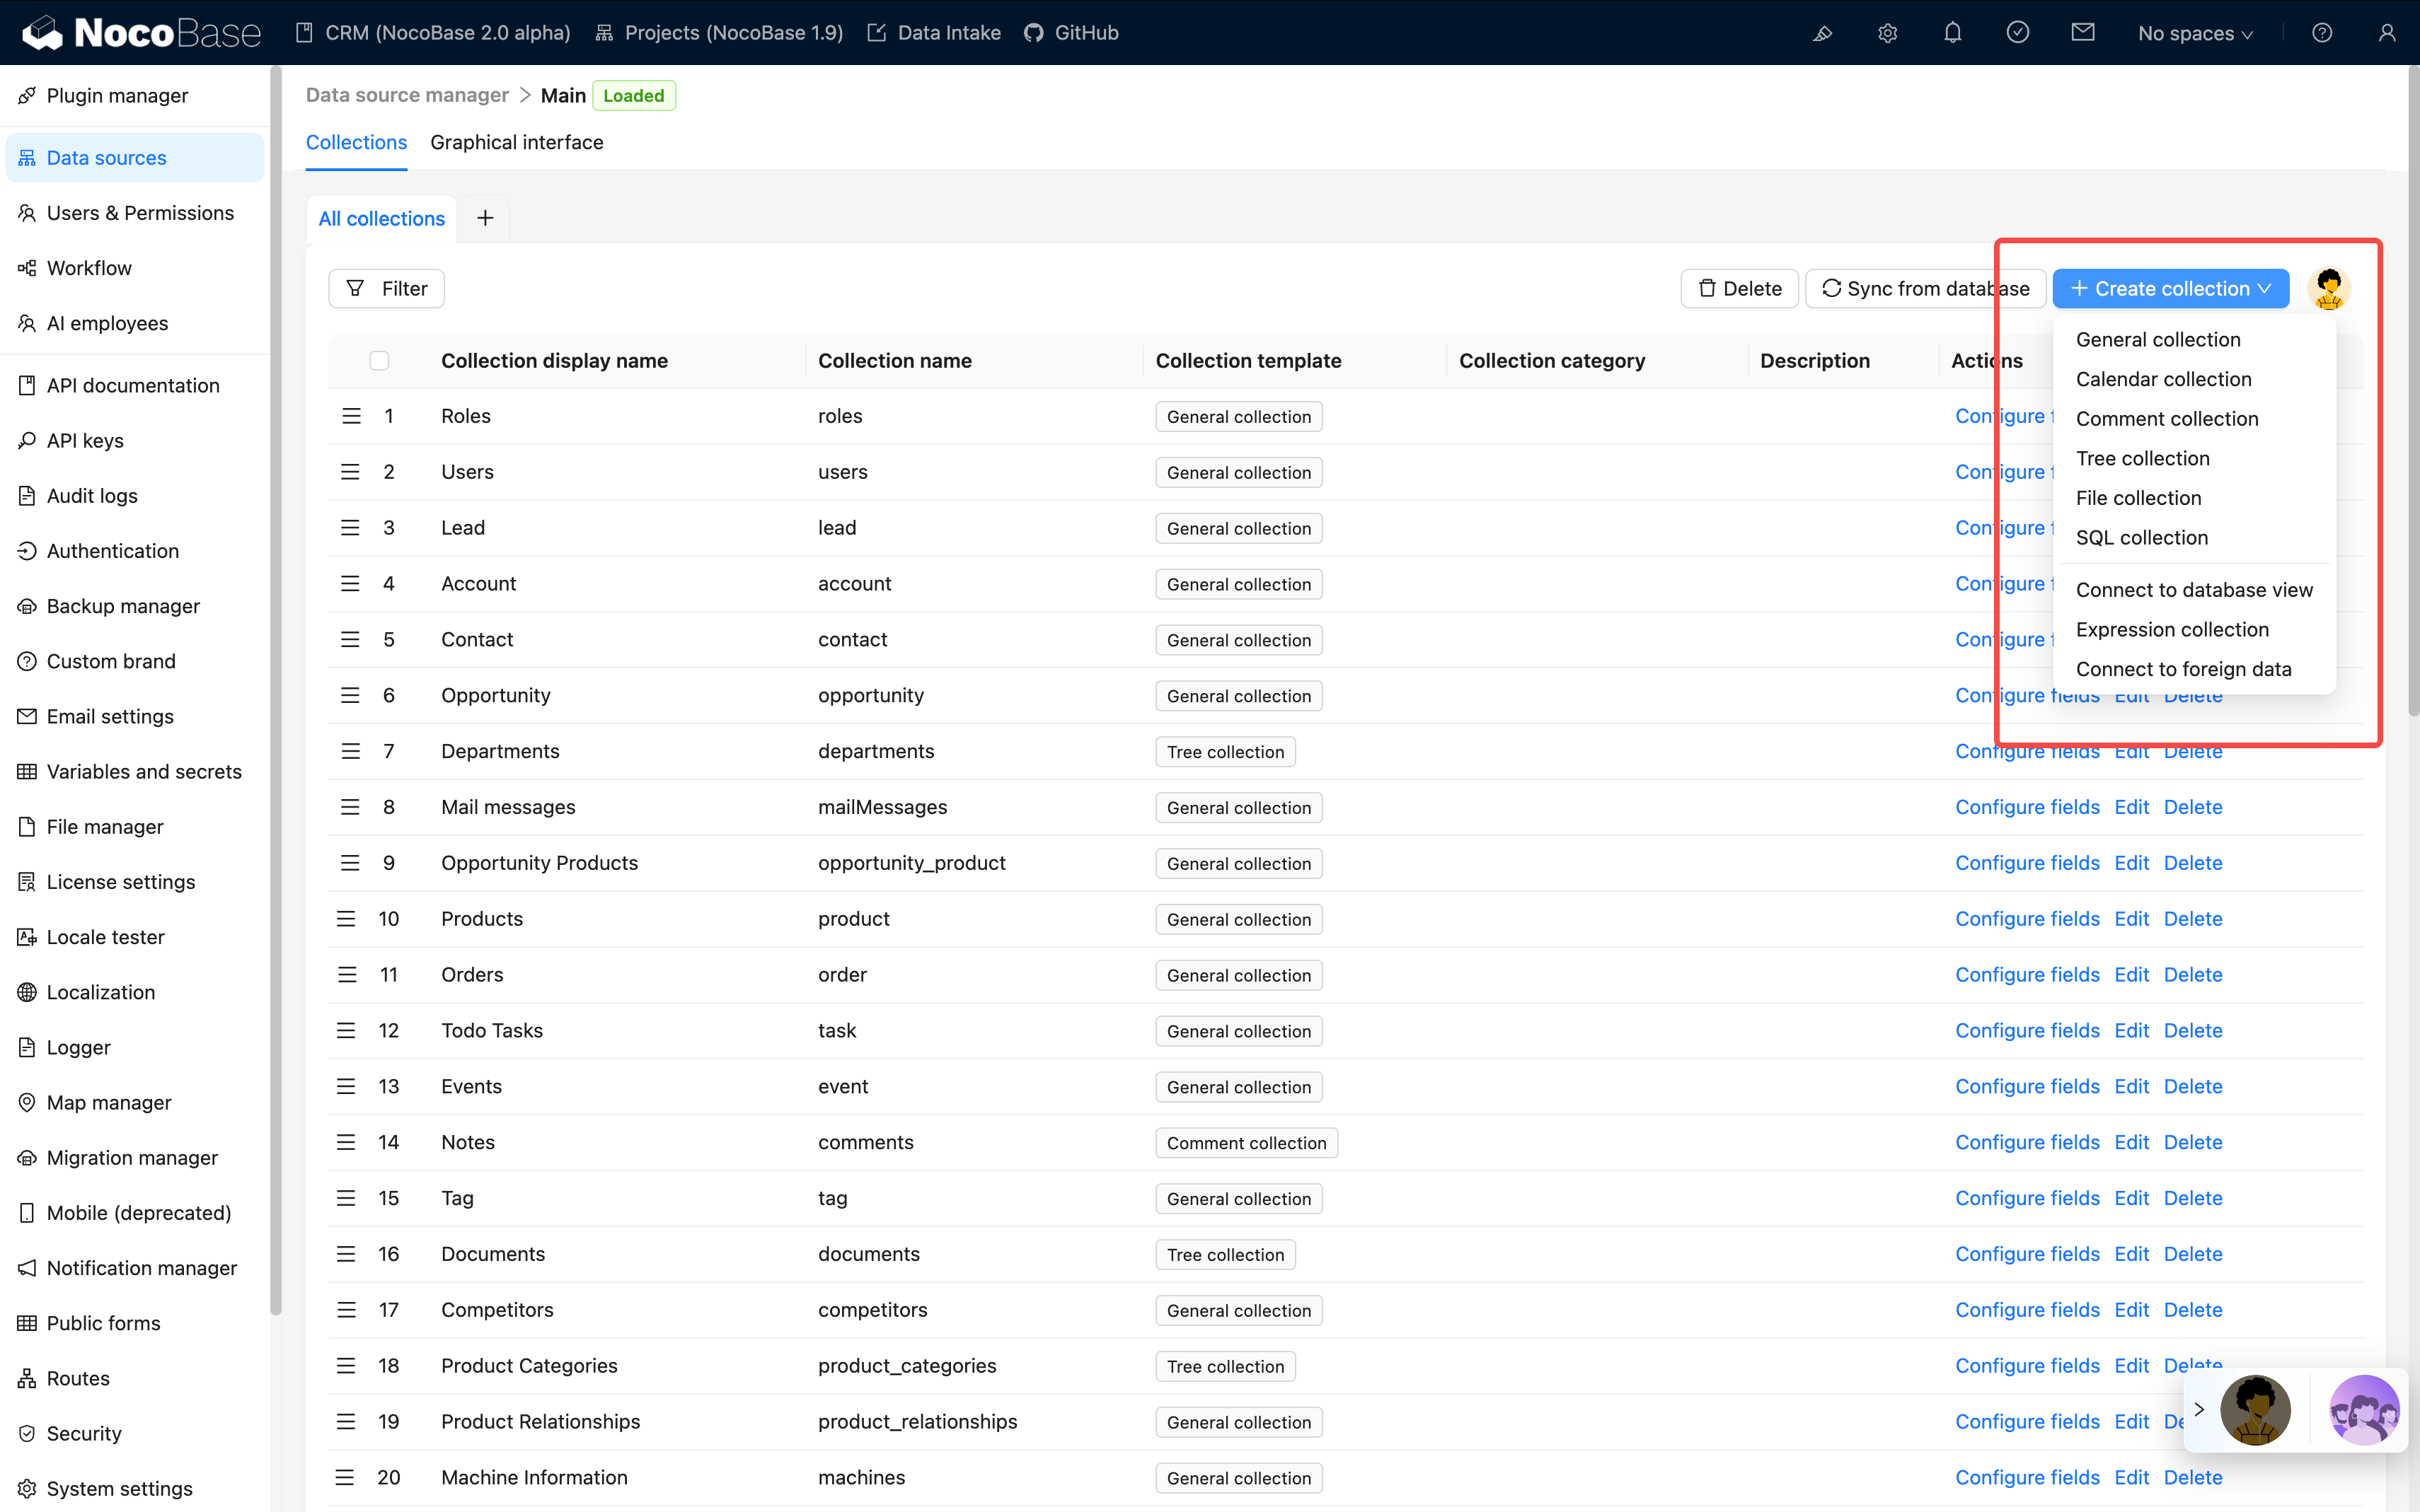Open Workflow from the sidebar
The image size is (2420, 1512).
[x=89, y=268]
